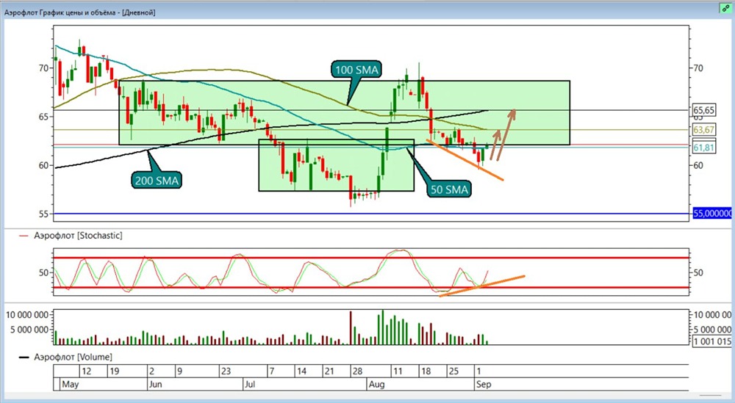Image resolution: width=735 pixels, height=403 pixels.
Task: Click the left price axis label 55
Action: coord(43,214)
